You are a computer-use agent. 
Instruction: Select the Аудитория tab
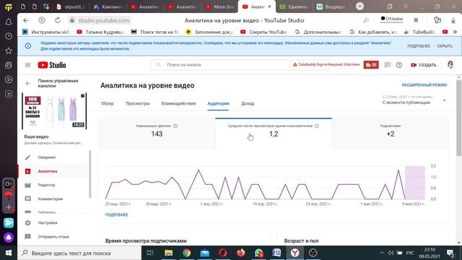click(x=218, y=103)
